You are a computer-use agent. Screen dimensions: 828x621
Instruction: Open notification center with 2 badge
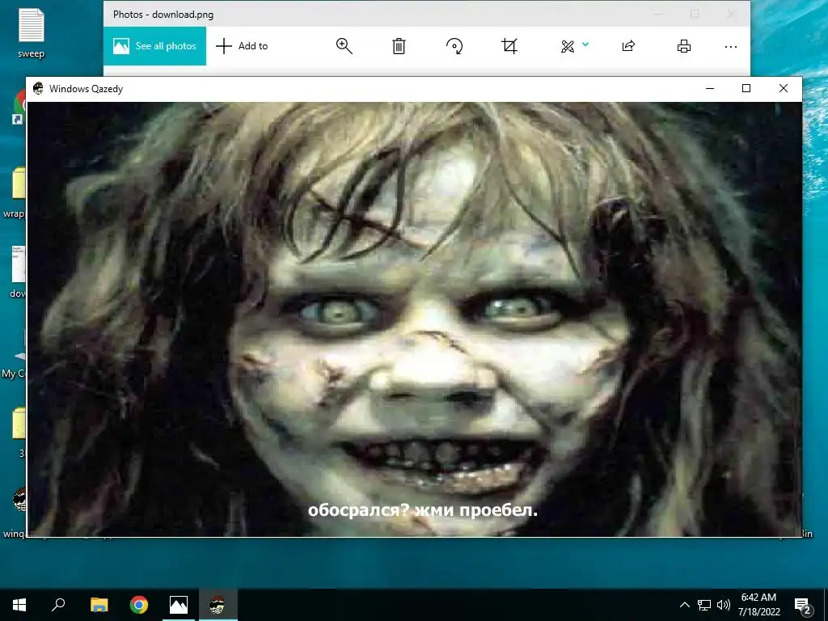coord(803,606)
